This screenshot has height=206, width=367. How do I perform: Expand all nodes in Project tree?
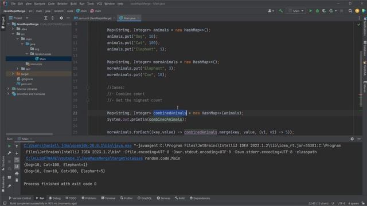[46, 18]
